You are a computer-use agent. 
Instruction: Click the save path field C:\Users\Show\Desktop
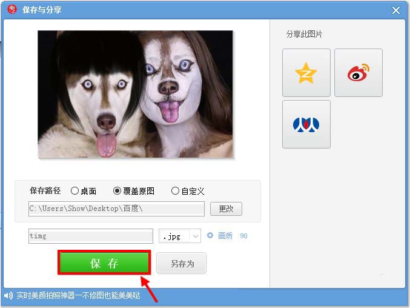click(116, 209)
